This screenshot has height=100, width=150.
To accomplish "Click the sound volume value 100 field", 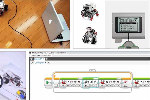I will click(91, 86).
